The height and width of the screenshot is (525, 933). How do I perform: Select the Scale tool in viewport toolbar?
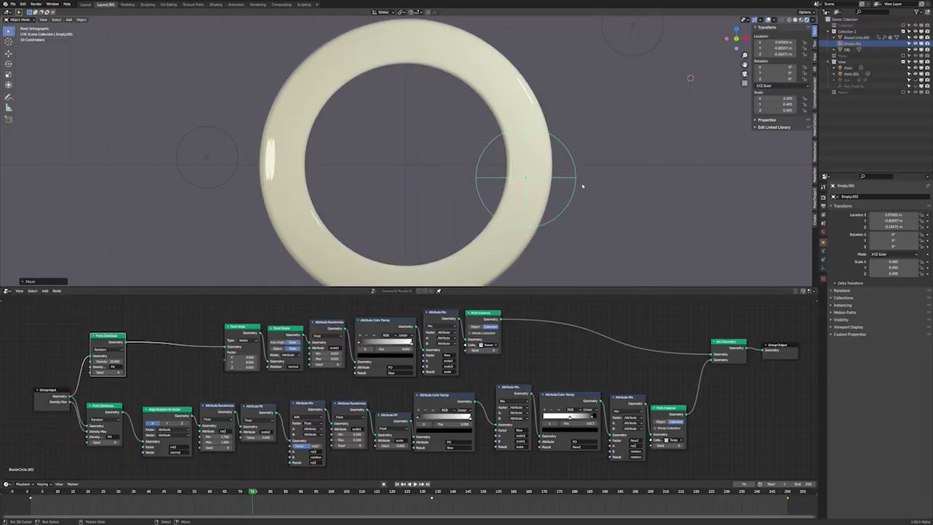[9, 74]
